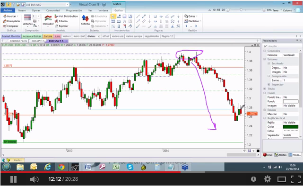The height and width of the screenshot is (186, 303).
Task: Collapse the Entorno property group
Action: click(x=265, y=59)
